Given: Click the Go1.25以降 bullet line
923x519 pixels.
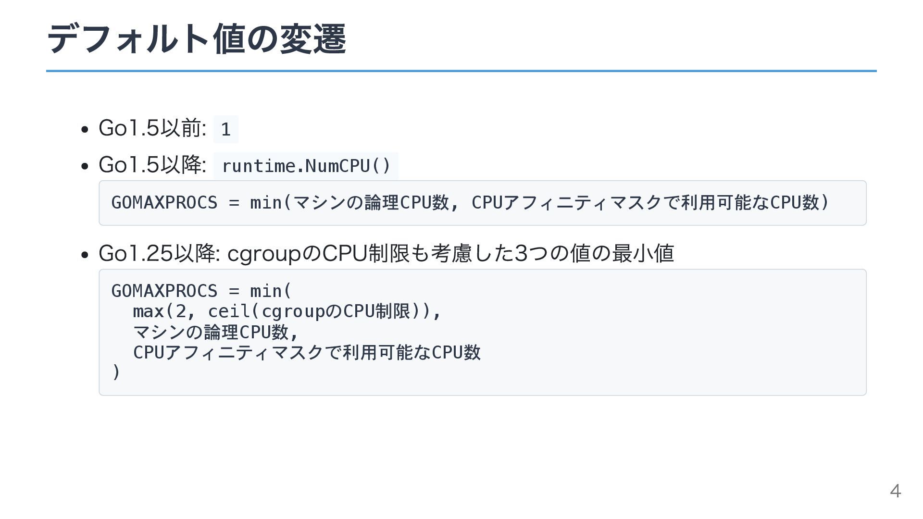Looking at the screenshot, I should 386,253.
